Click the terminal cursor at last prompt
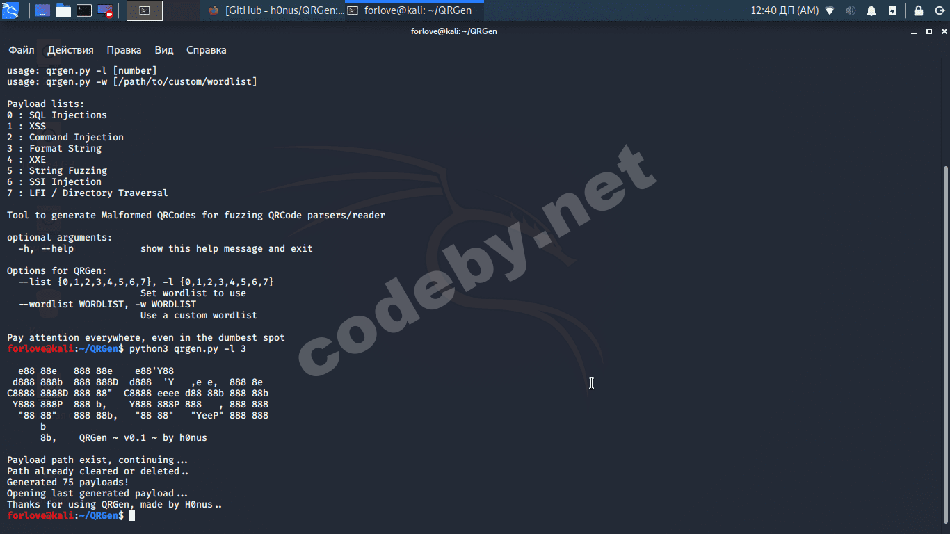The height and width of the screenshot is (534, 950). click(132, 516)
